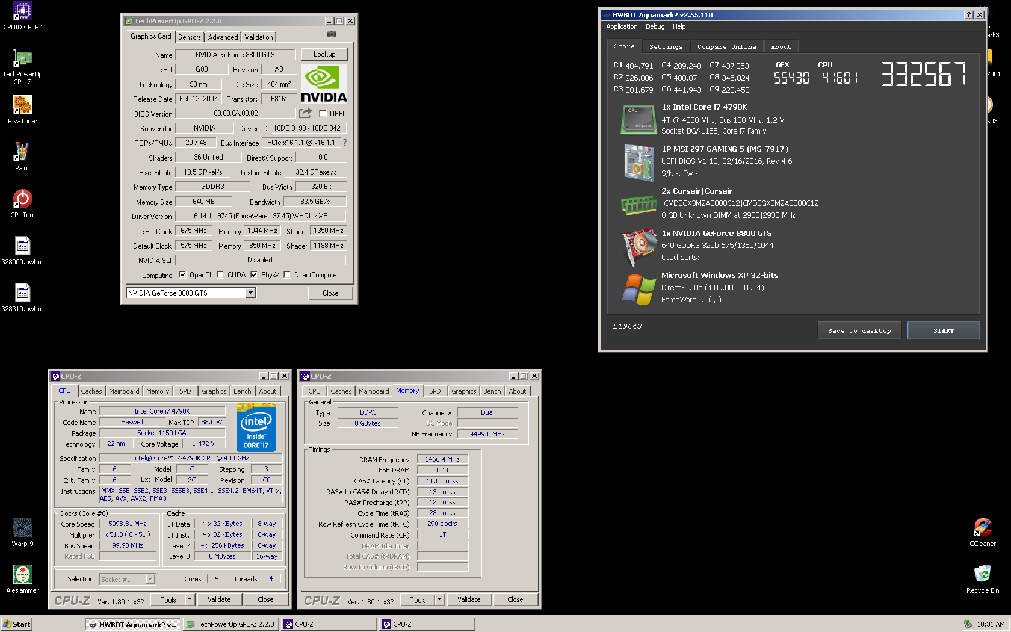The height and width of the screenshot is (632, 1011).
Task: Open the Compare Online tab in Aquamark
Action: [726, 46]
